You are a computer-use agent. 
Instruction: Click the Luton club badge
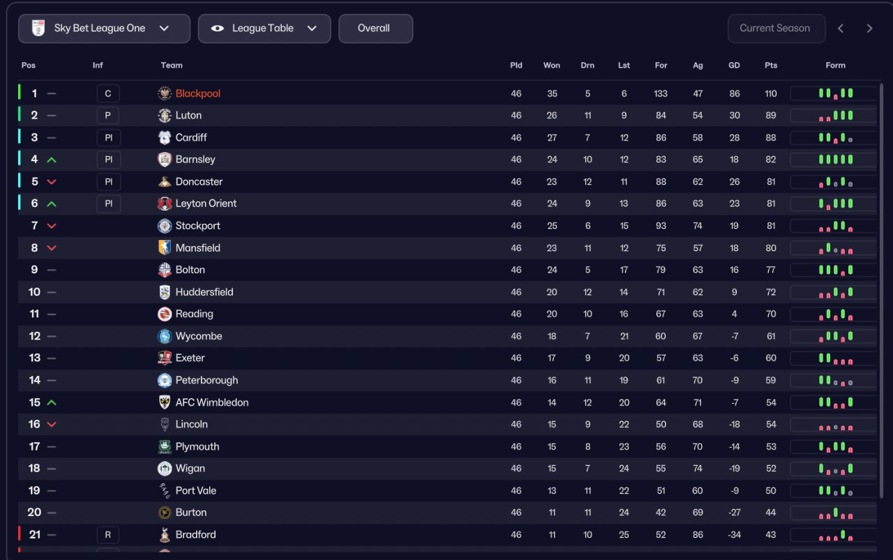tap(165, 116)
